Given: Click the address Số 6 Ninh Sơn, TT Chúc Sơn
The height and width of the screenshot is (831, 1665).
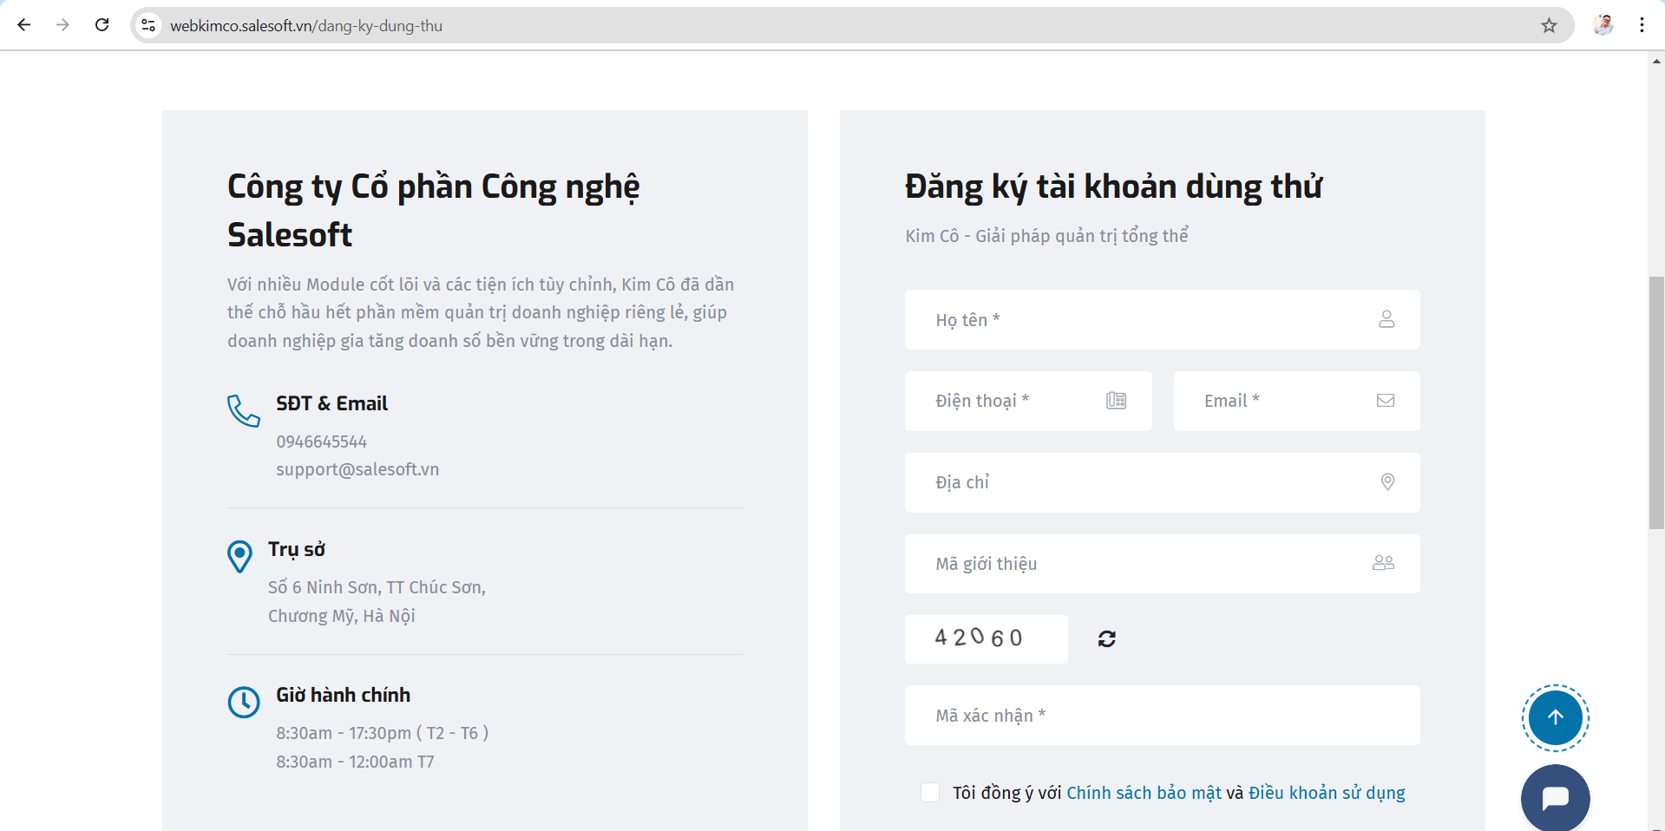Looking at the screenshot, I should [377, 587].
